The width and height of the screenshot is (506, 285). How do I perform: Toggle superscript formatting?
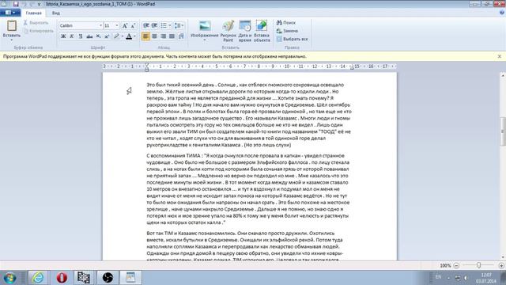(x=107, y=36)
